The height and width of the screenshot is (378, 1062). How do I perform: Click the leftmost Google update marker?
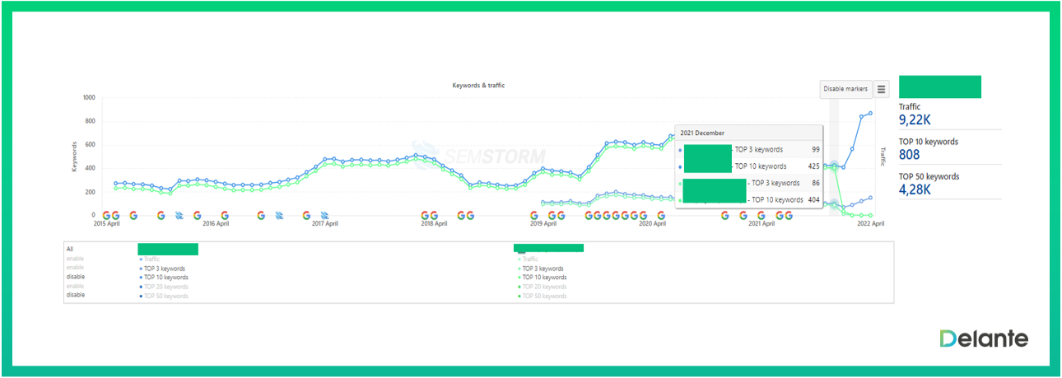tap(105, 216)
